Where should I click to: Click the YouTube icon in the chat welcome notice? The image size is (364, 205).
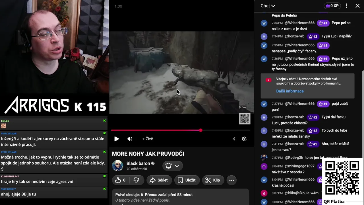pos(268,80)
